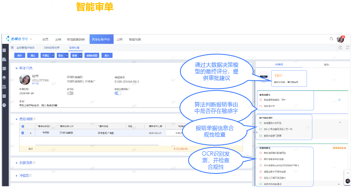Open the dropdown arrow next to 暂挂
Screen dimensions: 362x187
[67, 55]
